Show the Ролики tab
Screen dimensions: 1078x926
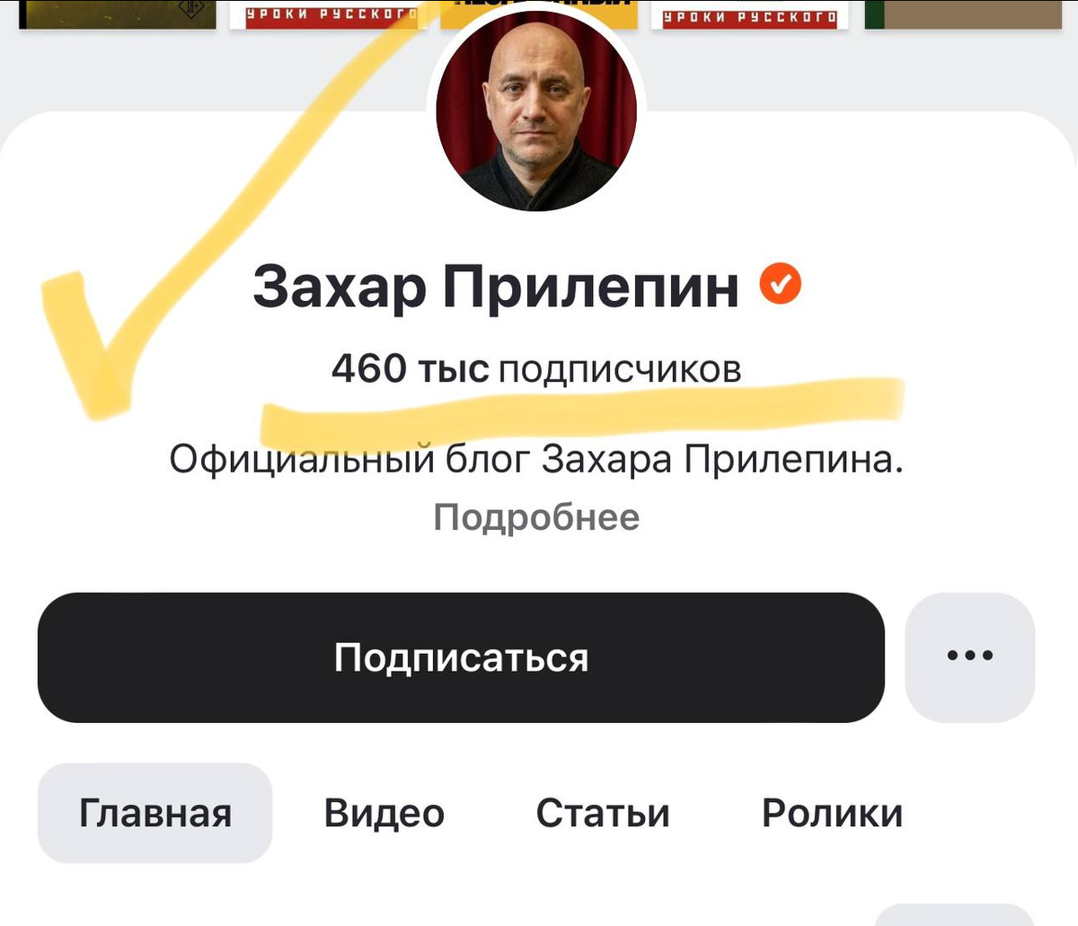(832, 813)
